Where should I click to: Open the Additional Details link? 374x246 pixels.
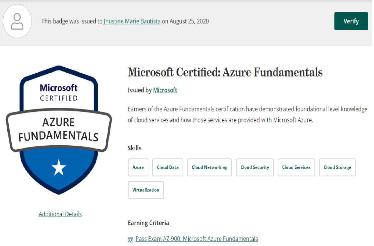click(60, 214)
